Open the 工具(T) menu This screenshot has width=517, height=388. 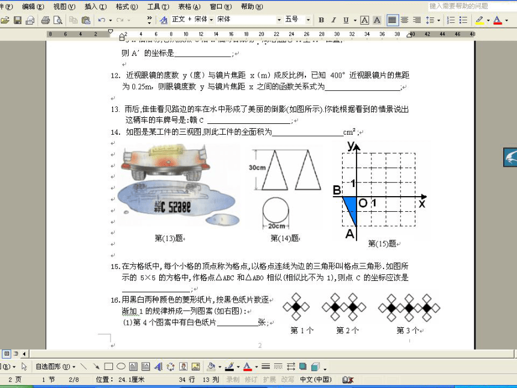point(158,7)
